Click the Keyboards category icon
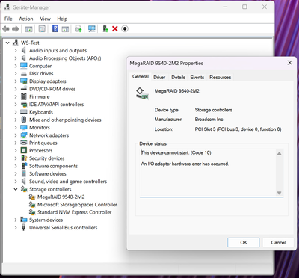 [24, 112]
